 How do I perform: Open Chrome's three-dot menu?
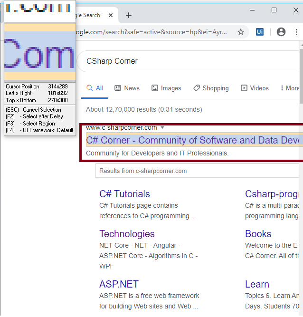pyautogui.click(x=296, y=32)
